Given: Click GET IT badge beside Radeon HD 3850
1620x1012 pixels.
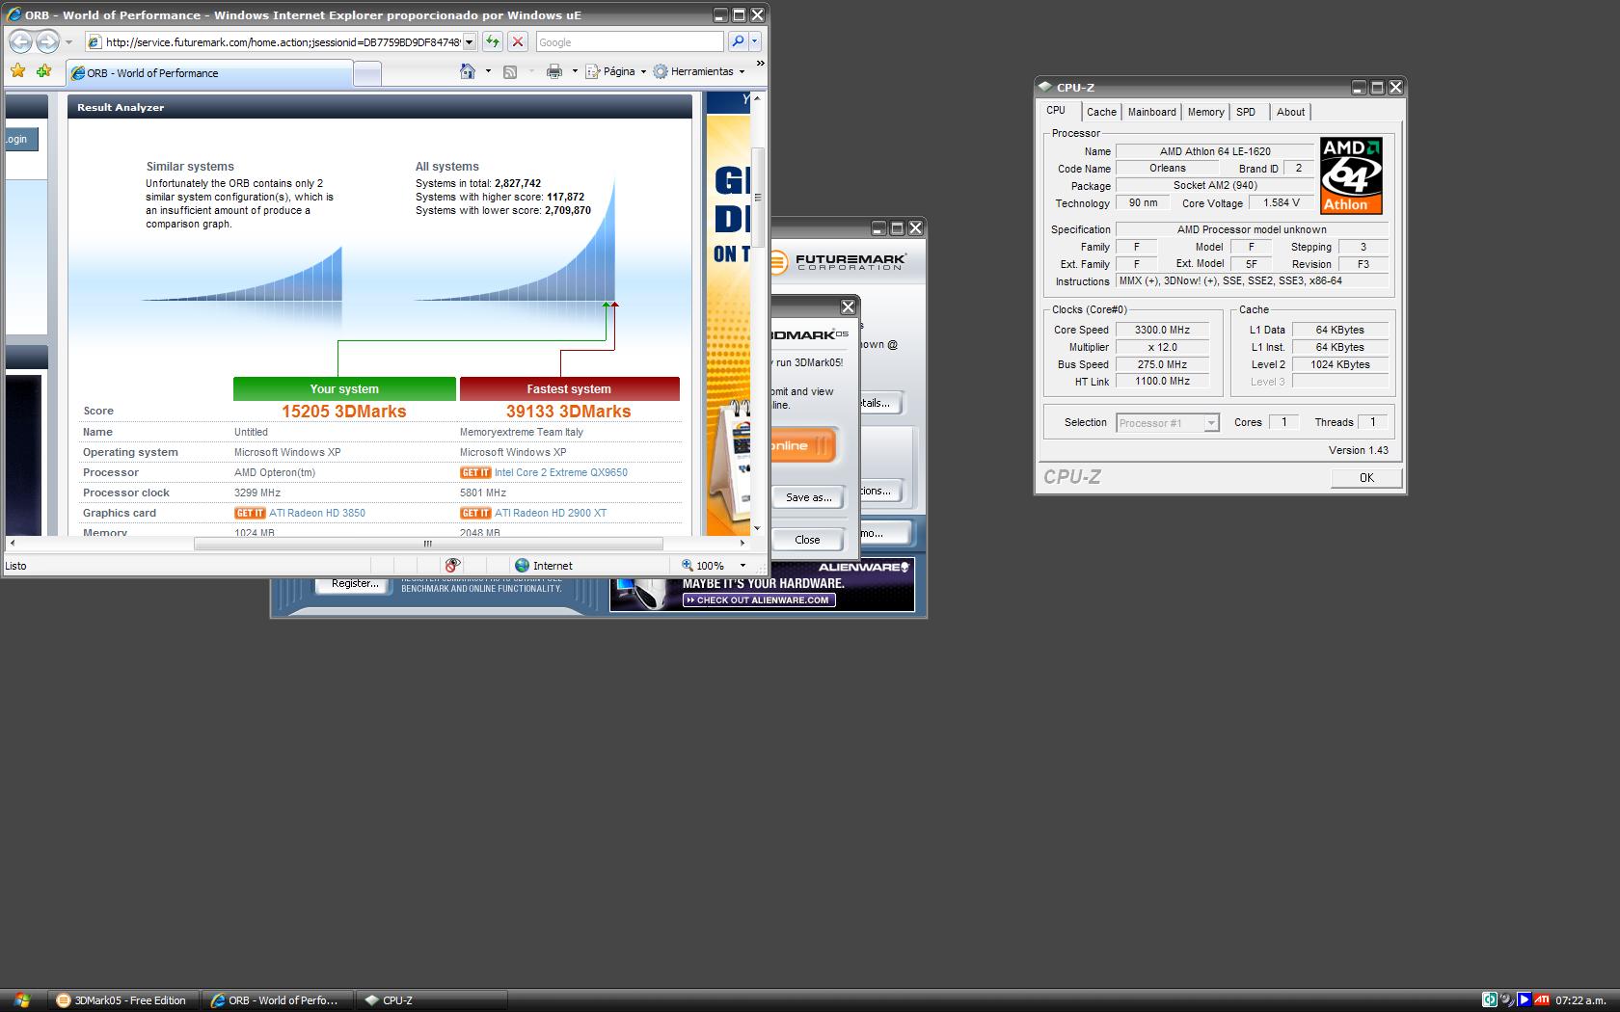Looking at the screenshot, I should click(x=250, y=513).
